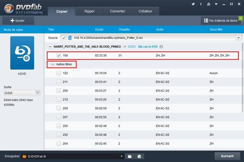Click the Blu-ray to DVD copy mode thumbnail
This screenshot has width=244, height=162.
coord(22,53)
